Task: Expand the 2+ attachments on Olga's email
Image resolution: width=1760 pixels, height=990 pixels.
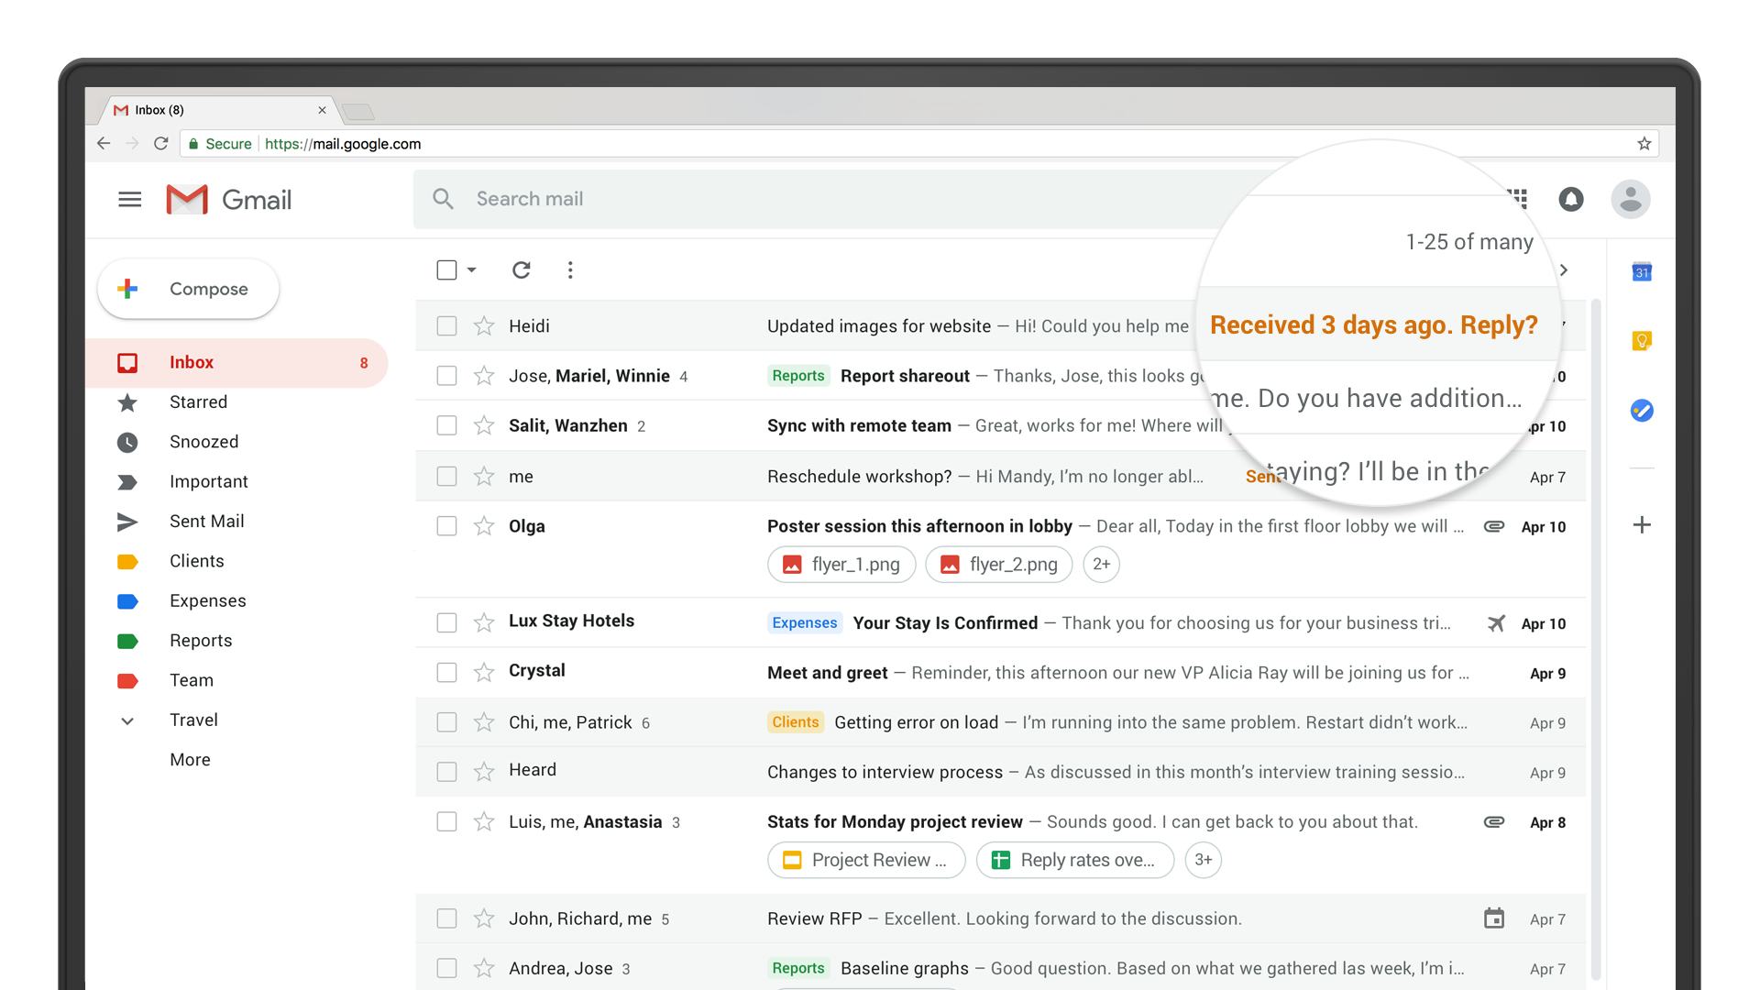Action: pyautogui.click(x=1101, y=565)
